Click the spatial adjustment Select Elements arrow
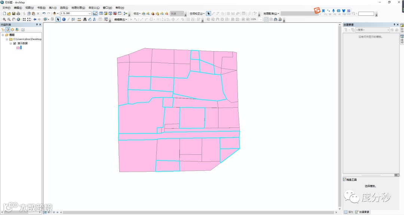 [208, 13]
